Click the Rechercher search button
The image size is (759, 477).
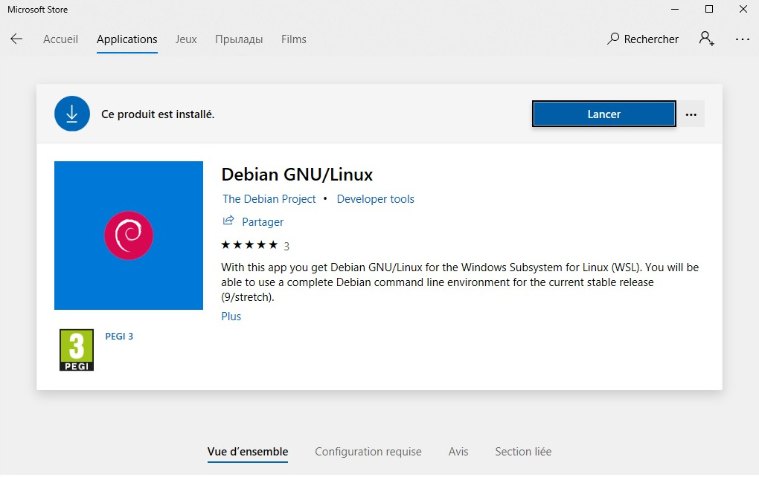[643, 39]
